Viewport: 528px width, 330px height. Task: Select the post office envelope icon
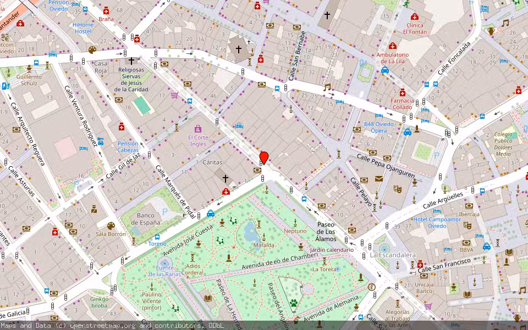coord(379,179)
